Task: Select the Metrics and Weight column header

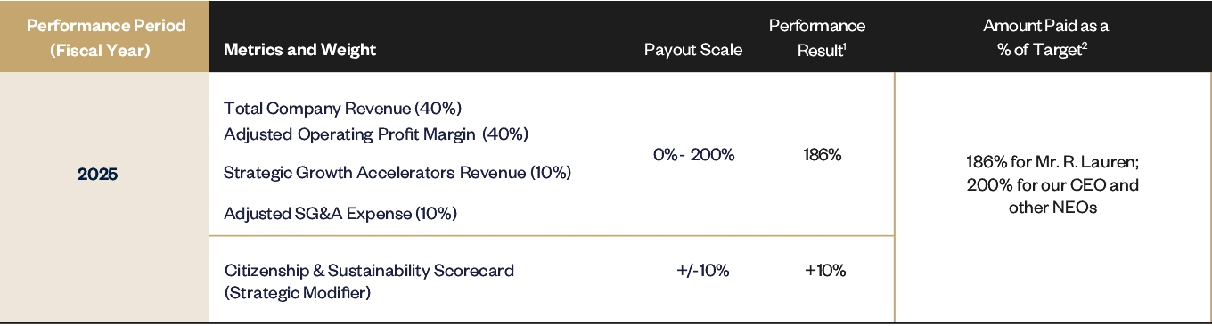Action: click(299, 50)
